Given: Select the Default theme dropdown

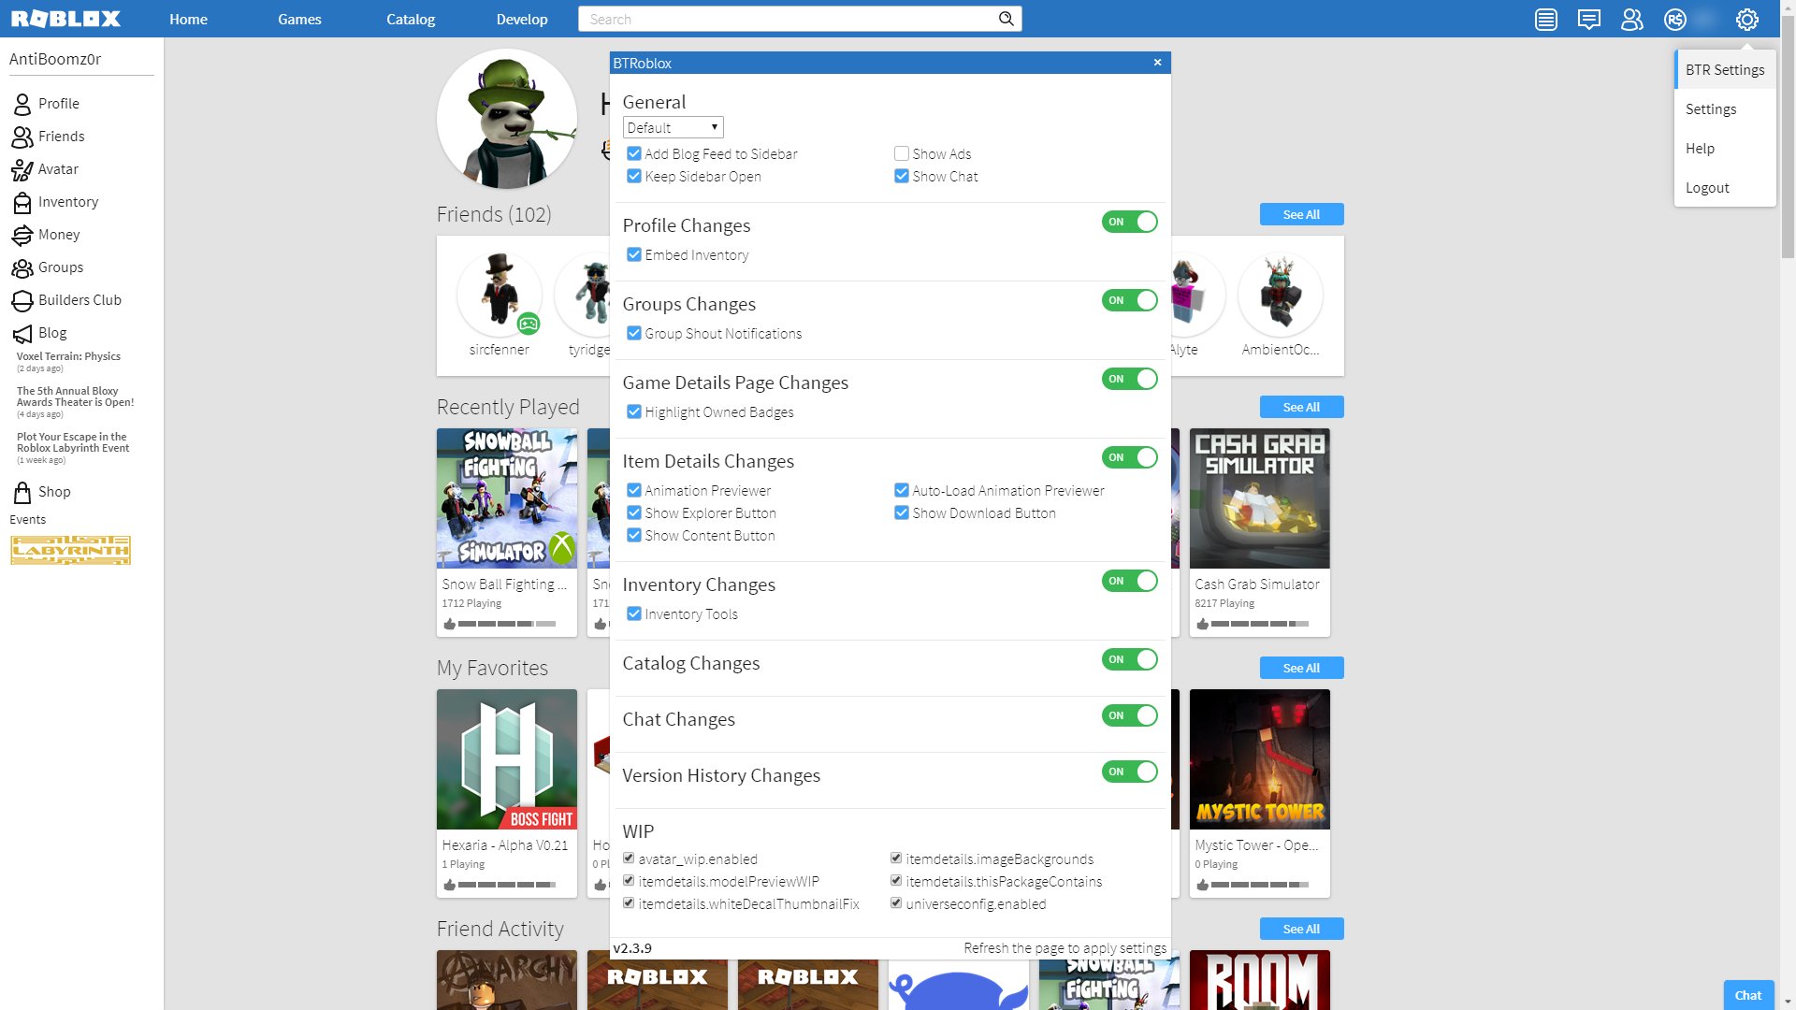Looking at the screenshot, I should 673,127.
